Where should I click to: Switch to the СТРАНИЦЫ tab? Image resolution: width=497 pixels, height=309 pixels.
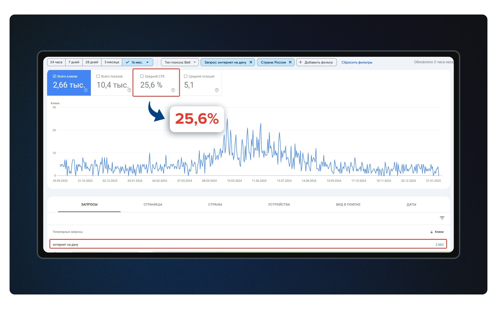[x=153, y=205]
